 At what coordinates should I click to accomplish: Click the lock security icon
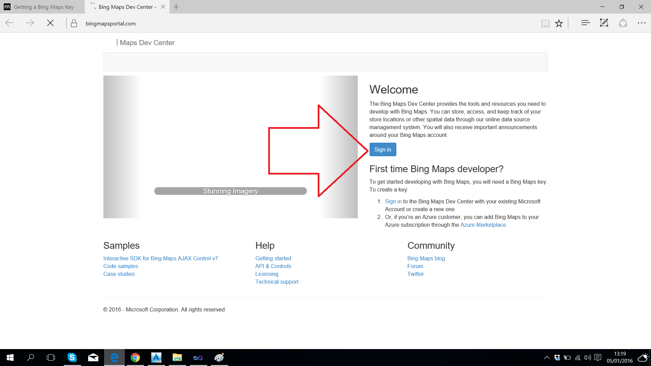click(x=74, y=23)
